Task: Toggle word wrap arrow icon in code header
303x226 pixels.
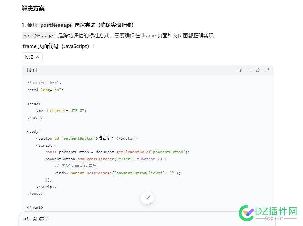Action: pos(249,70)
